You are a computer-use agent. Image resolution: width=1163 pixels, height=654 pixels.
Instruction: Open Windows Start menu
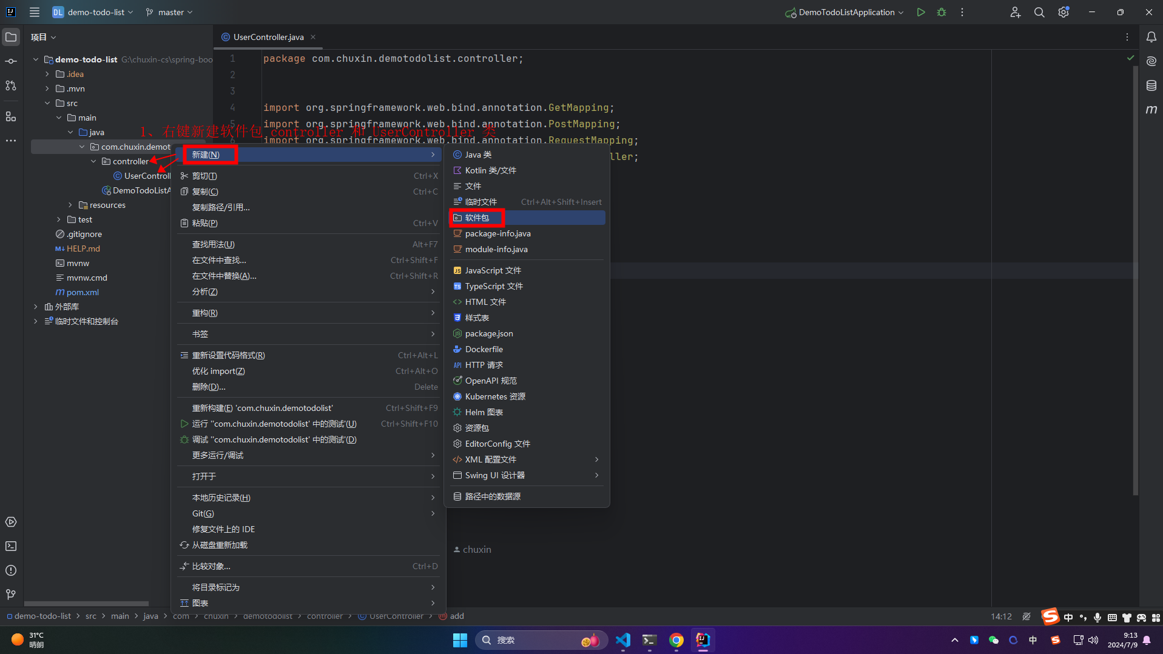pos(460,640)
